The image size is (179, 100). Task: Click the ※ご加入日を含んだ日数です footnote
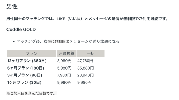pyautogui.click(x=31, y=93)
